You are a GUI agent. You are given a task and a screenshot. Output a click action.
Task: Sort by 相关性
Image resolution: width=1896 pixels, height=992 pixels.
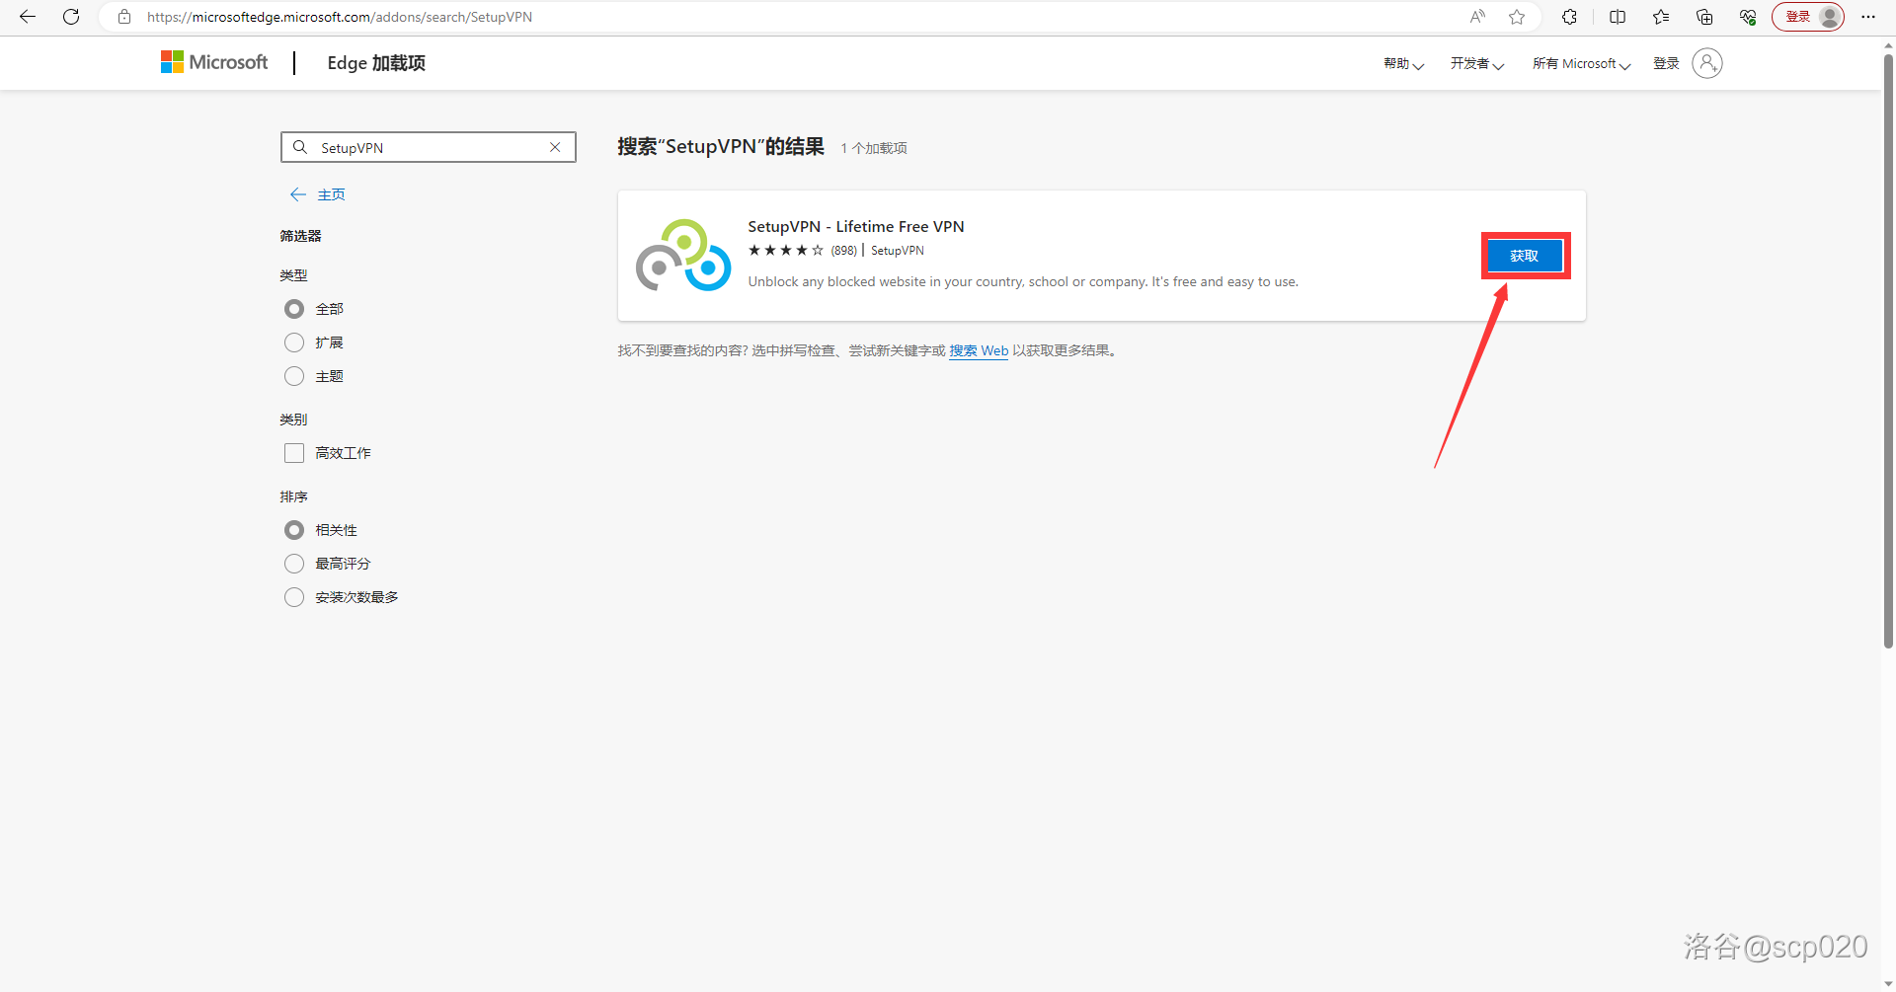294,530
